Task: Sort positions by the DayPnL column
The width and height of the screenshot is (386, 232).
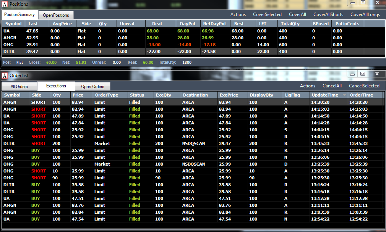Action: 188,24
